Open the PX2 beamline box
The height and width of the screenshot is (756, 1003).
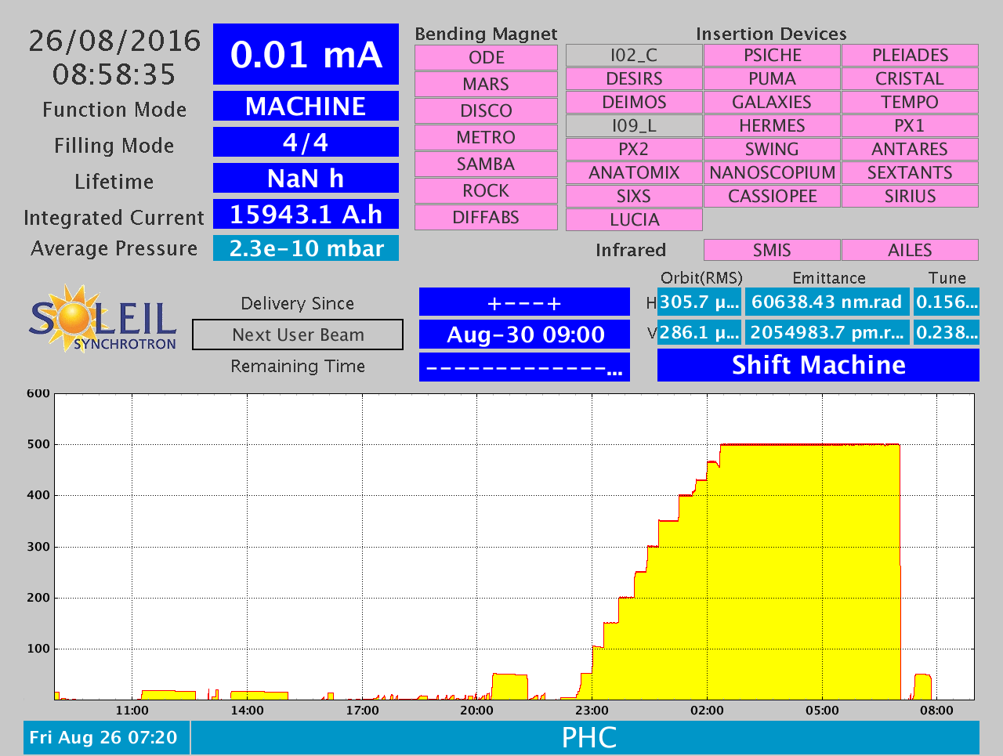pyautogui.click(x=634, y=150)
